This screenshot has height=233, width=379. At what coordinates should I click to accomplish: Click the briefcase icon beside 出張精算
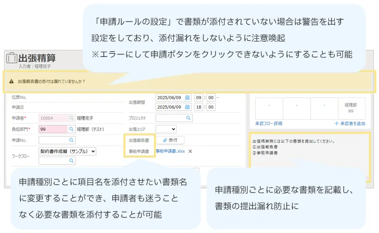[11, 59]
